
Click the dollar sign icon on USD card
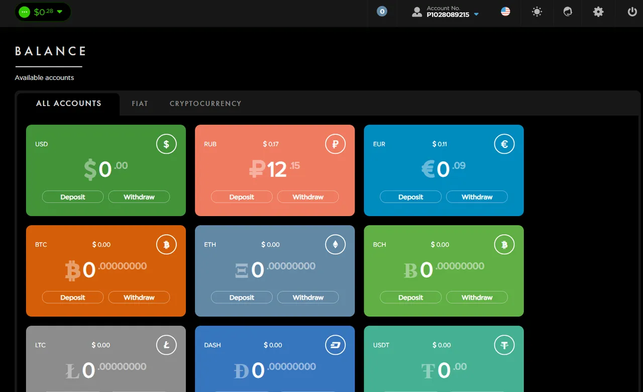(x=166, y=144)
